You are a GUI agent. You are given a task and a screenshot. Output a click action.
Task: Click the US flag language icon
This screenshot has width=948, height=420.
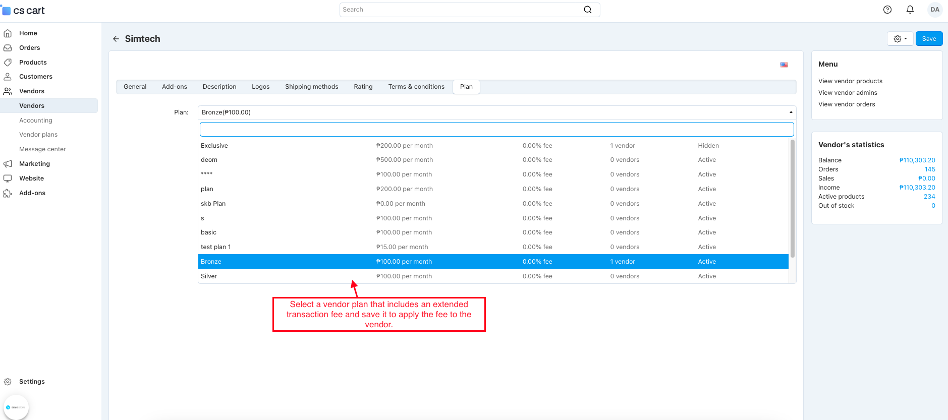click(784, 65)
